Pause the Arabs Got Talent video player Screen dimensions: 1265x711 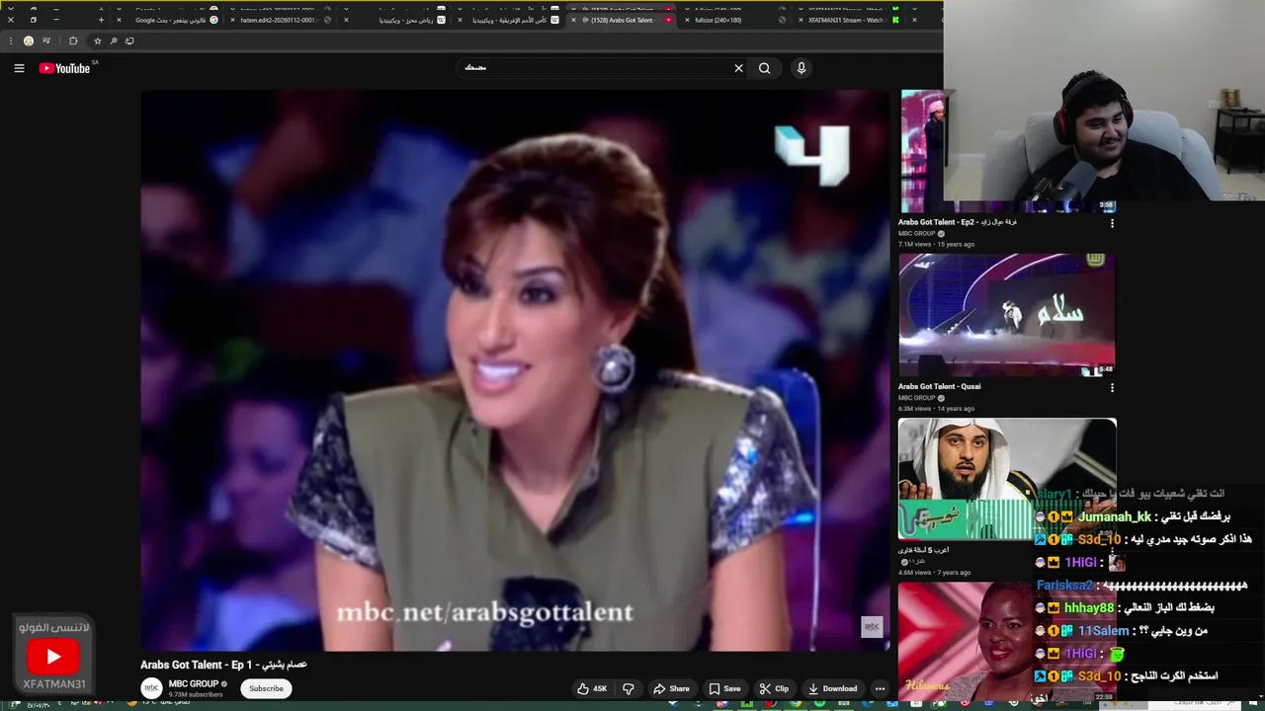(514, 370)
